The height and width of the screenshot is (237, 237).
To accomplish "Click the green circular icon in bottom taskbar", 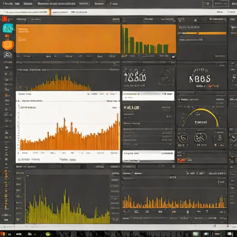I will coord(48,234).
